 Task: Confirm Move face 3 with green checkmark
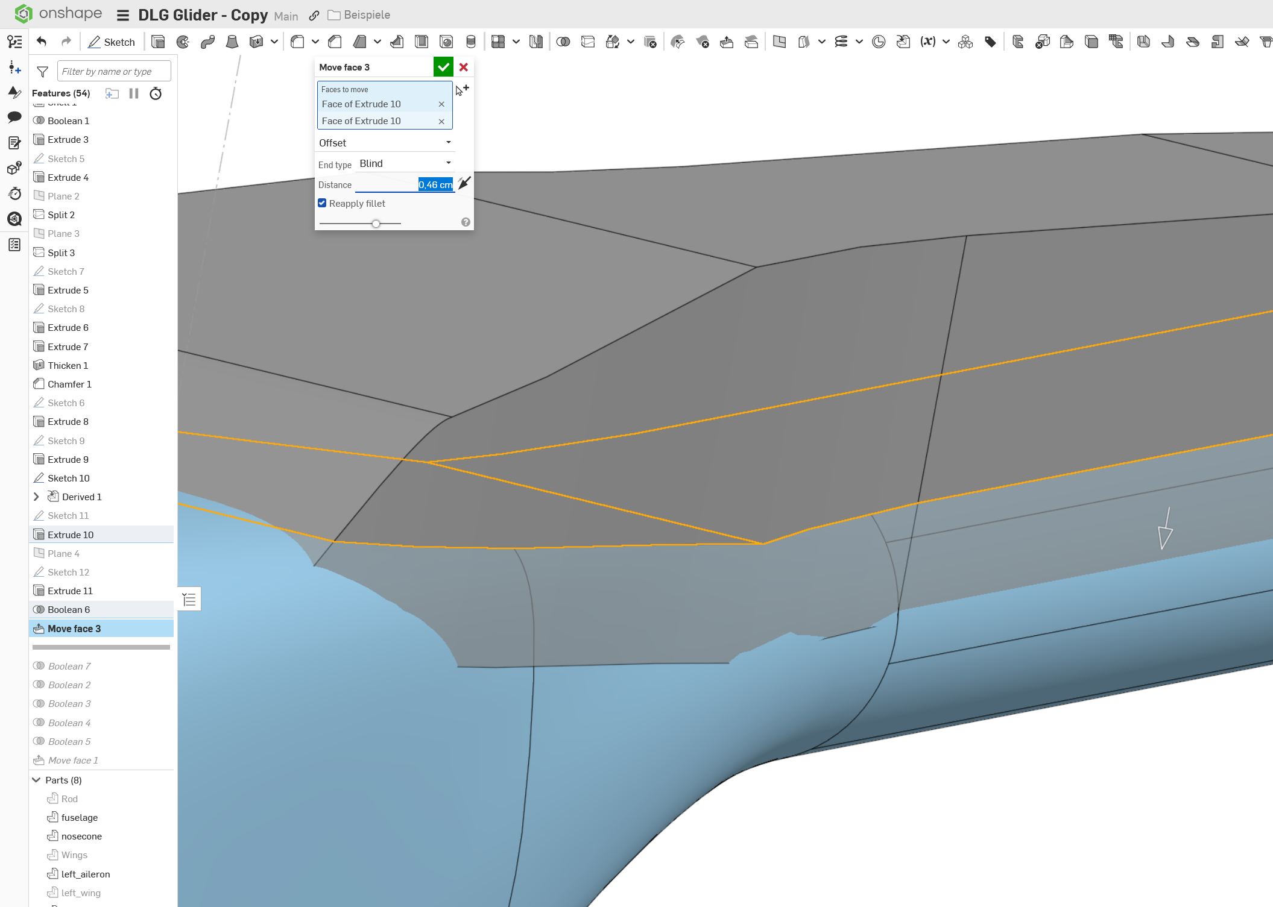(443, 67)
